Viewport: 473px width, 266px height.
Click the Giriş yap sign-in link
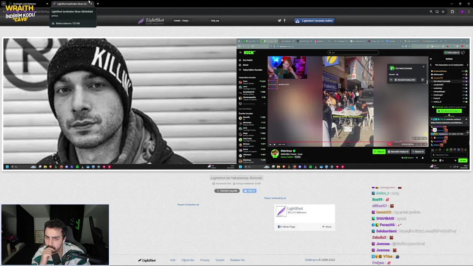point(215,21)
